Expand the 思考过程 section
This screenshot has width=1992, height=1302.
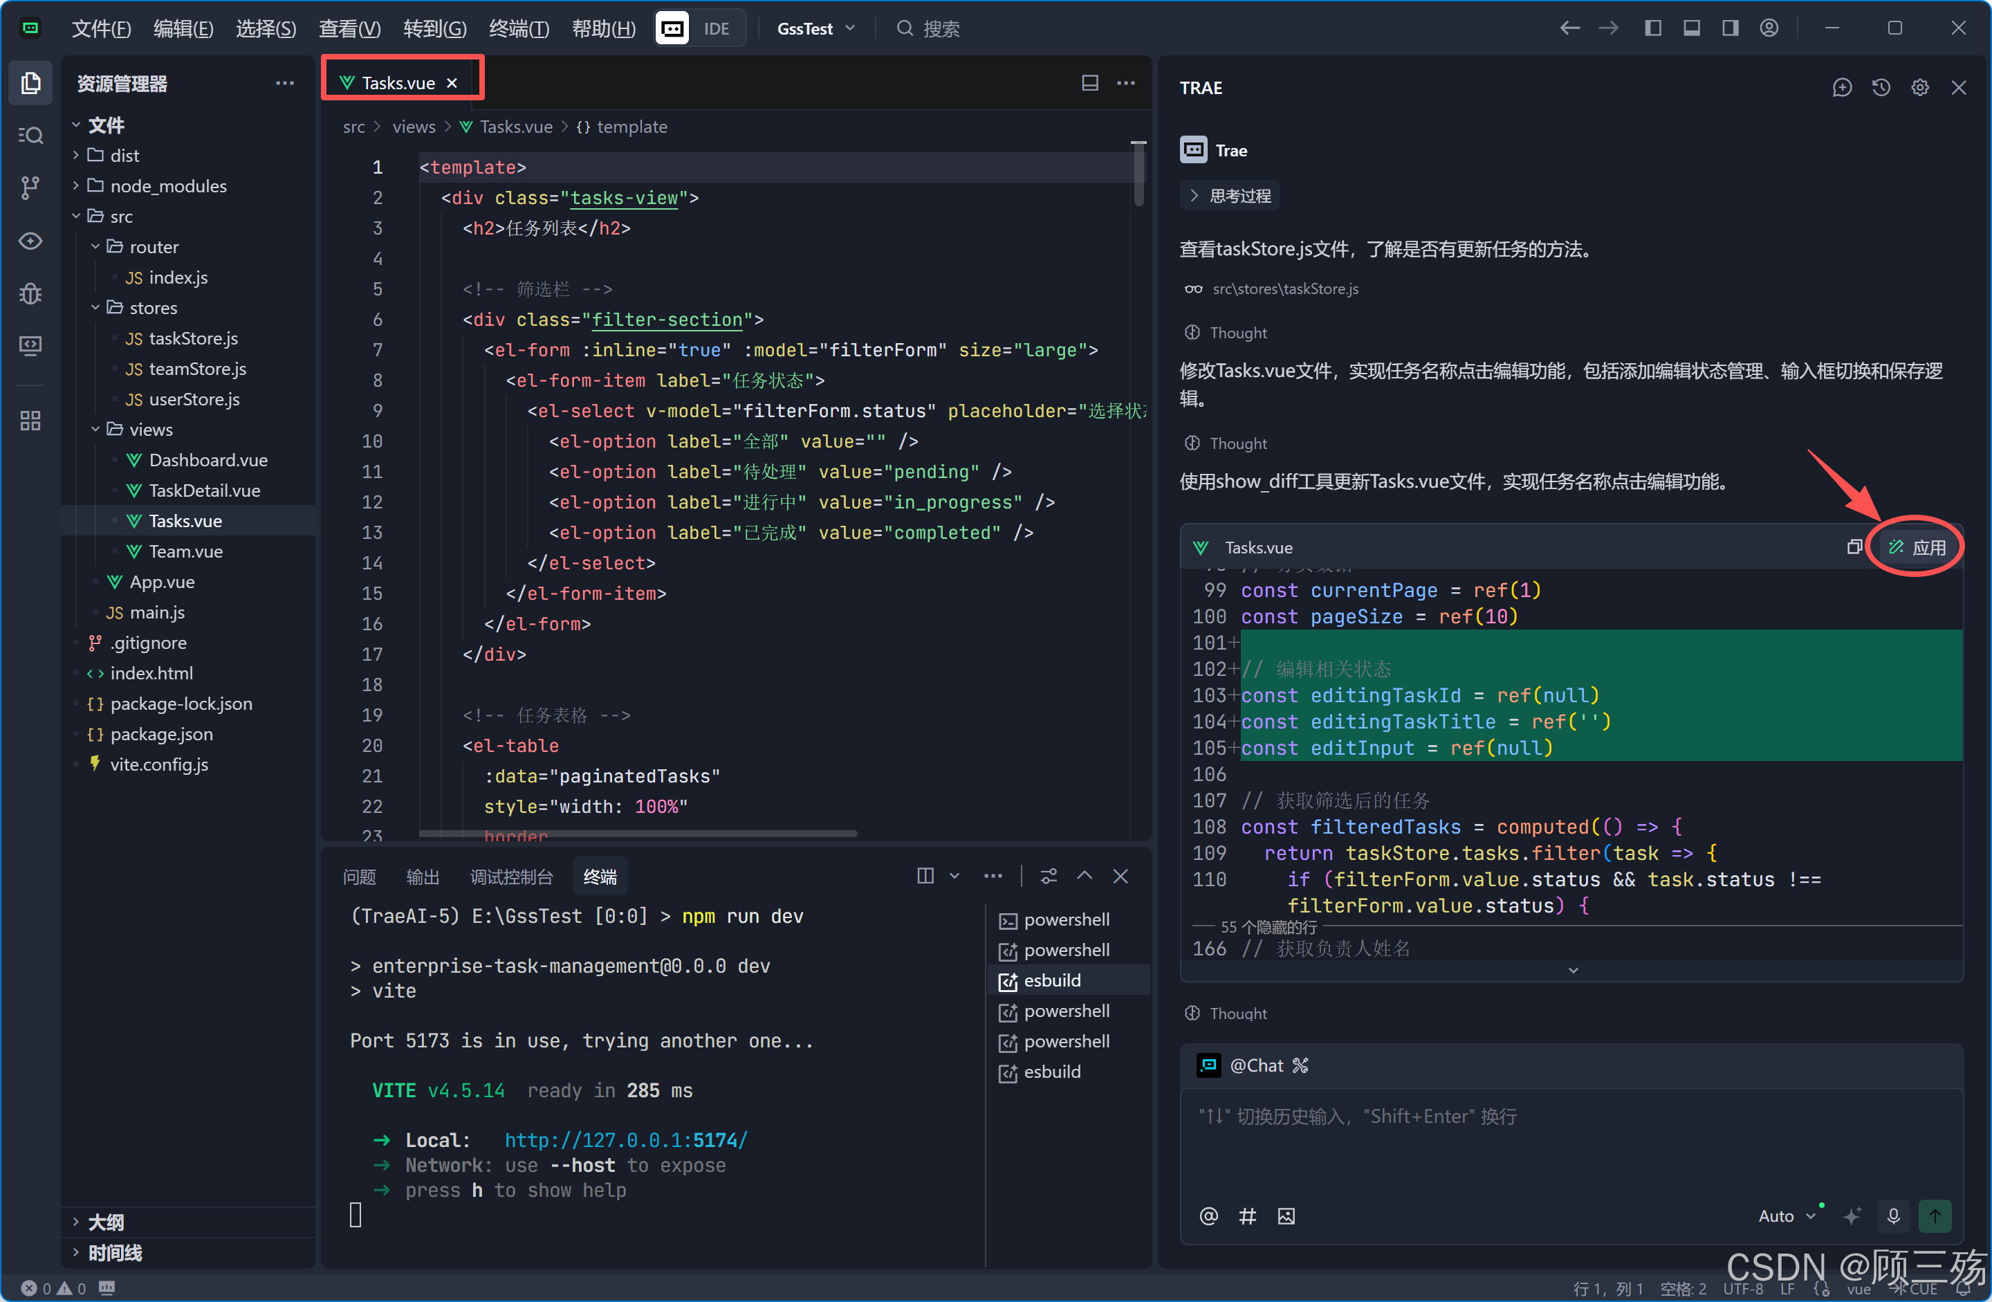pos(1230,196)
